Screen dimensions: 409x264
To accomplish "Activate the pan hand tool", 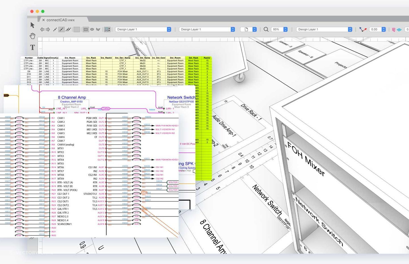I will (x=32, y=36).
